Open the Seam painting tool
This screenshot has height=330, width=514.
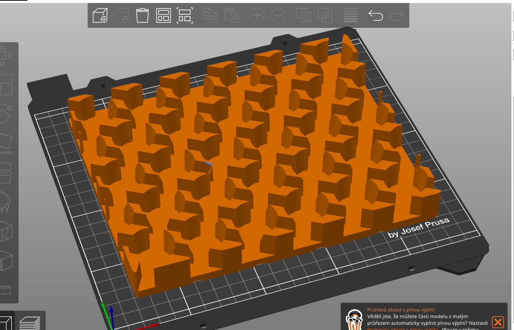(6, 232)
